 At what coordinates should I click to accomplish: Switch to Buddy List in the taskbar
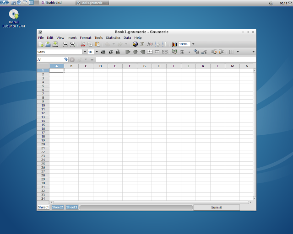click(x=51, y=3)
